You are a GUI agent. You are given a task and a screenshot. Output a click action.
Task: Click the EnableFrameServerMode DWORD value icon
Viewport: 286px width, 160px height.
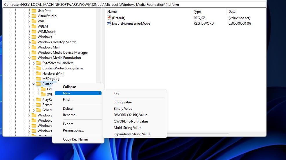(109, 23)
